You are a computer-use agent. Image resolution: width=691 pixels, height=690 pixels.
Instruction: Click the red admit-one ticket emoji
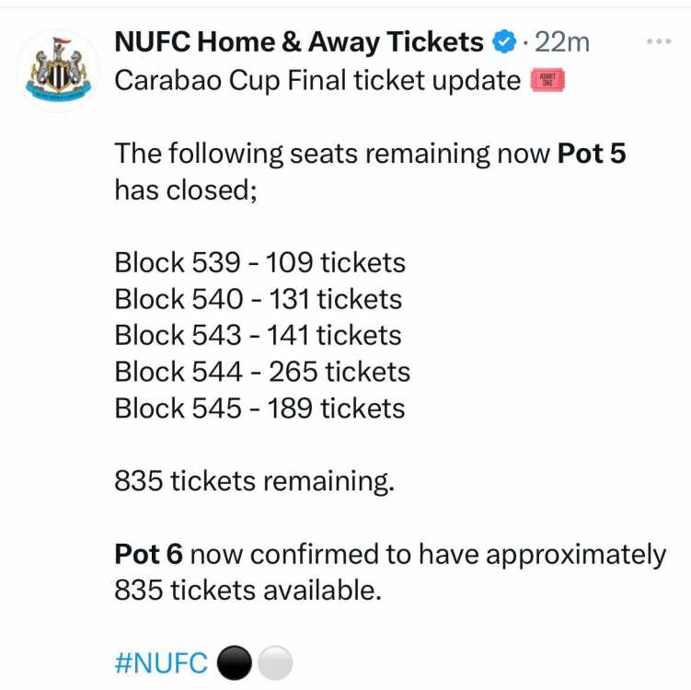[x=547, y=80]
